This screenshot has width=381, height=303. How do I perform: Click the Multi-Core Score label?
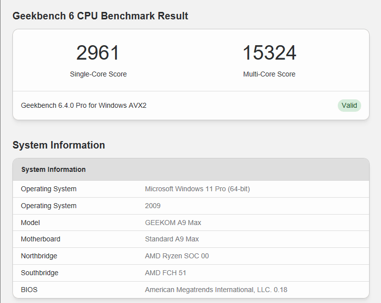click(269, 74)
